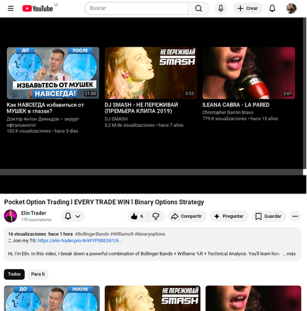Expand description with ...más

tap(289, 254)
